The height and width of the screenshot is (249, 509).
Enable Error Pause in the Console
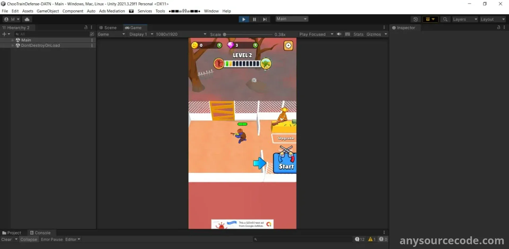(x=51, y=239)
